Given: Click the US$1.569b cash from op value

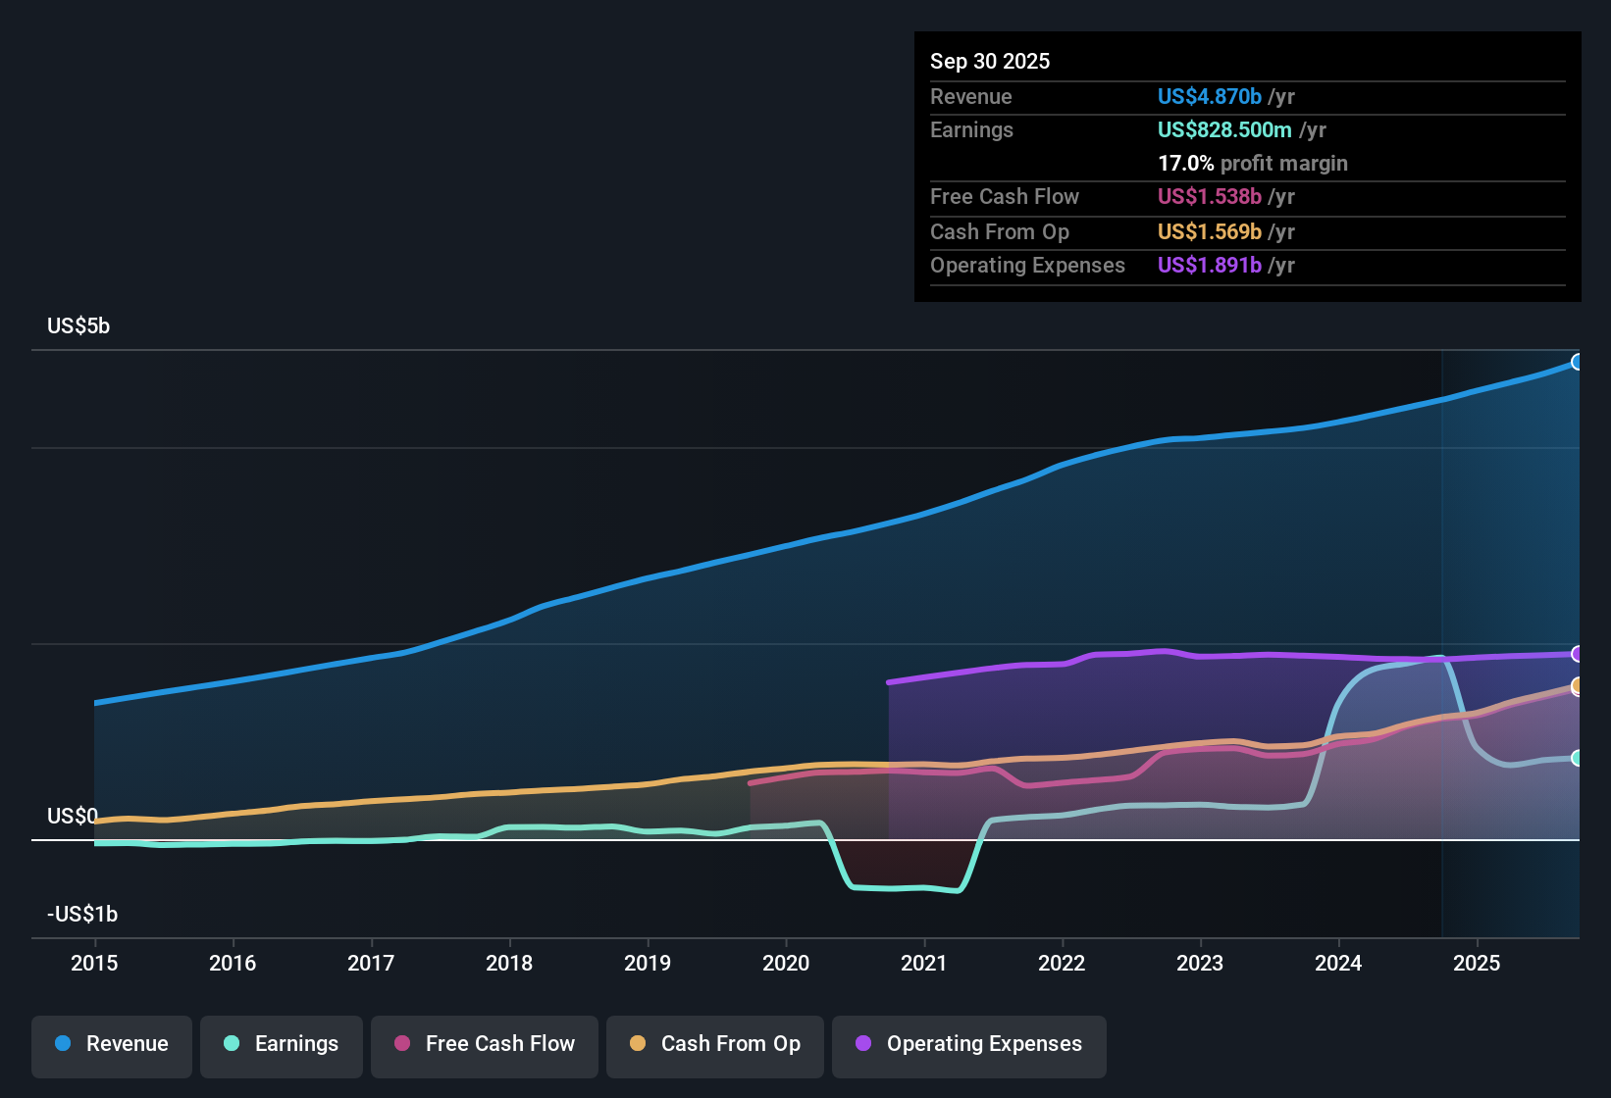Looking at the screenshot, I should pos(1210,231).
